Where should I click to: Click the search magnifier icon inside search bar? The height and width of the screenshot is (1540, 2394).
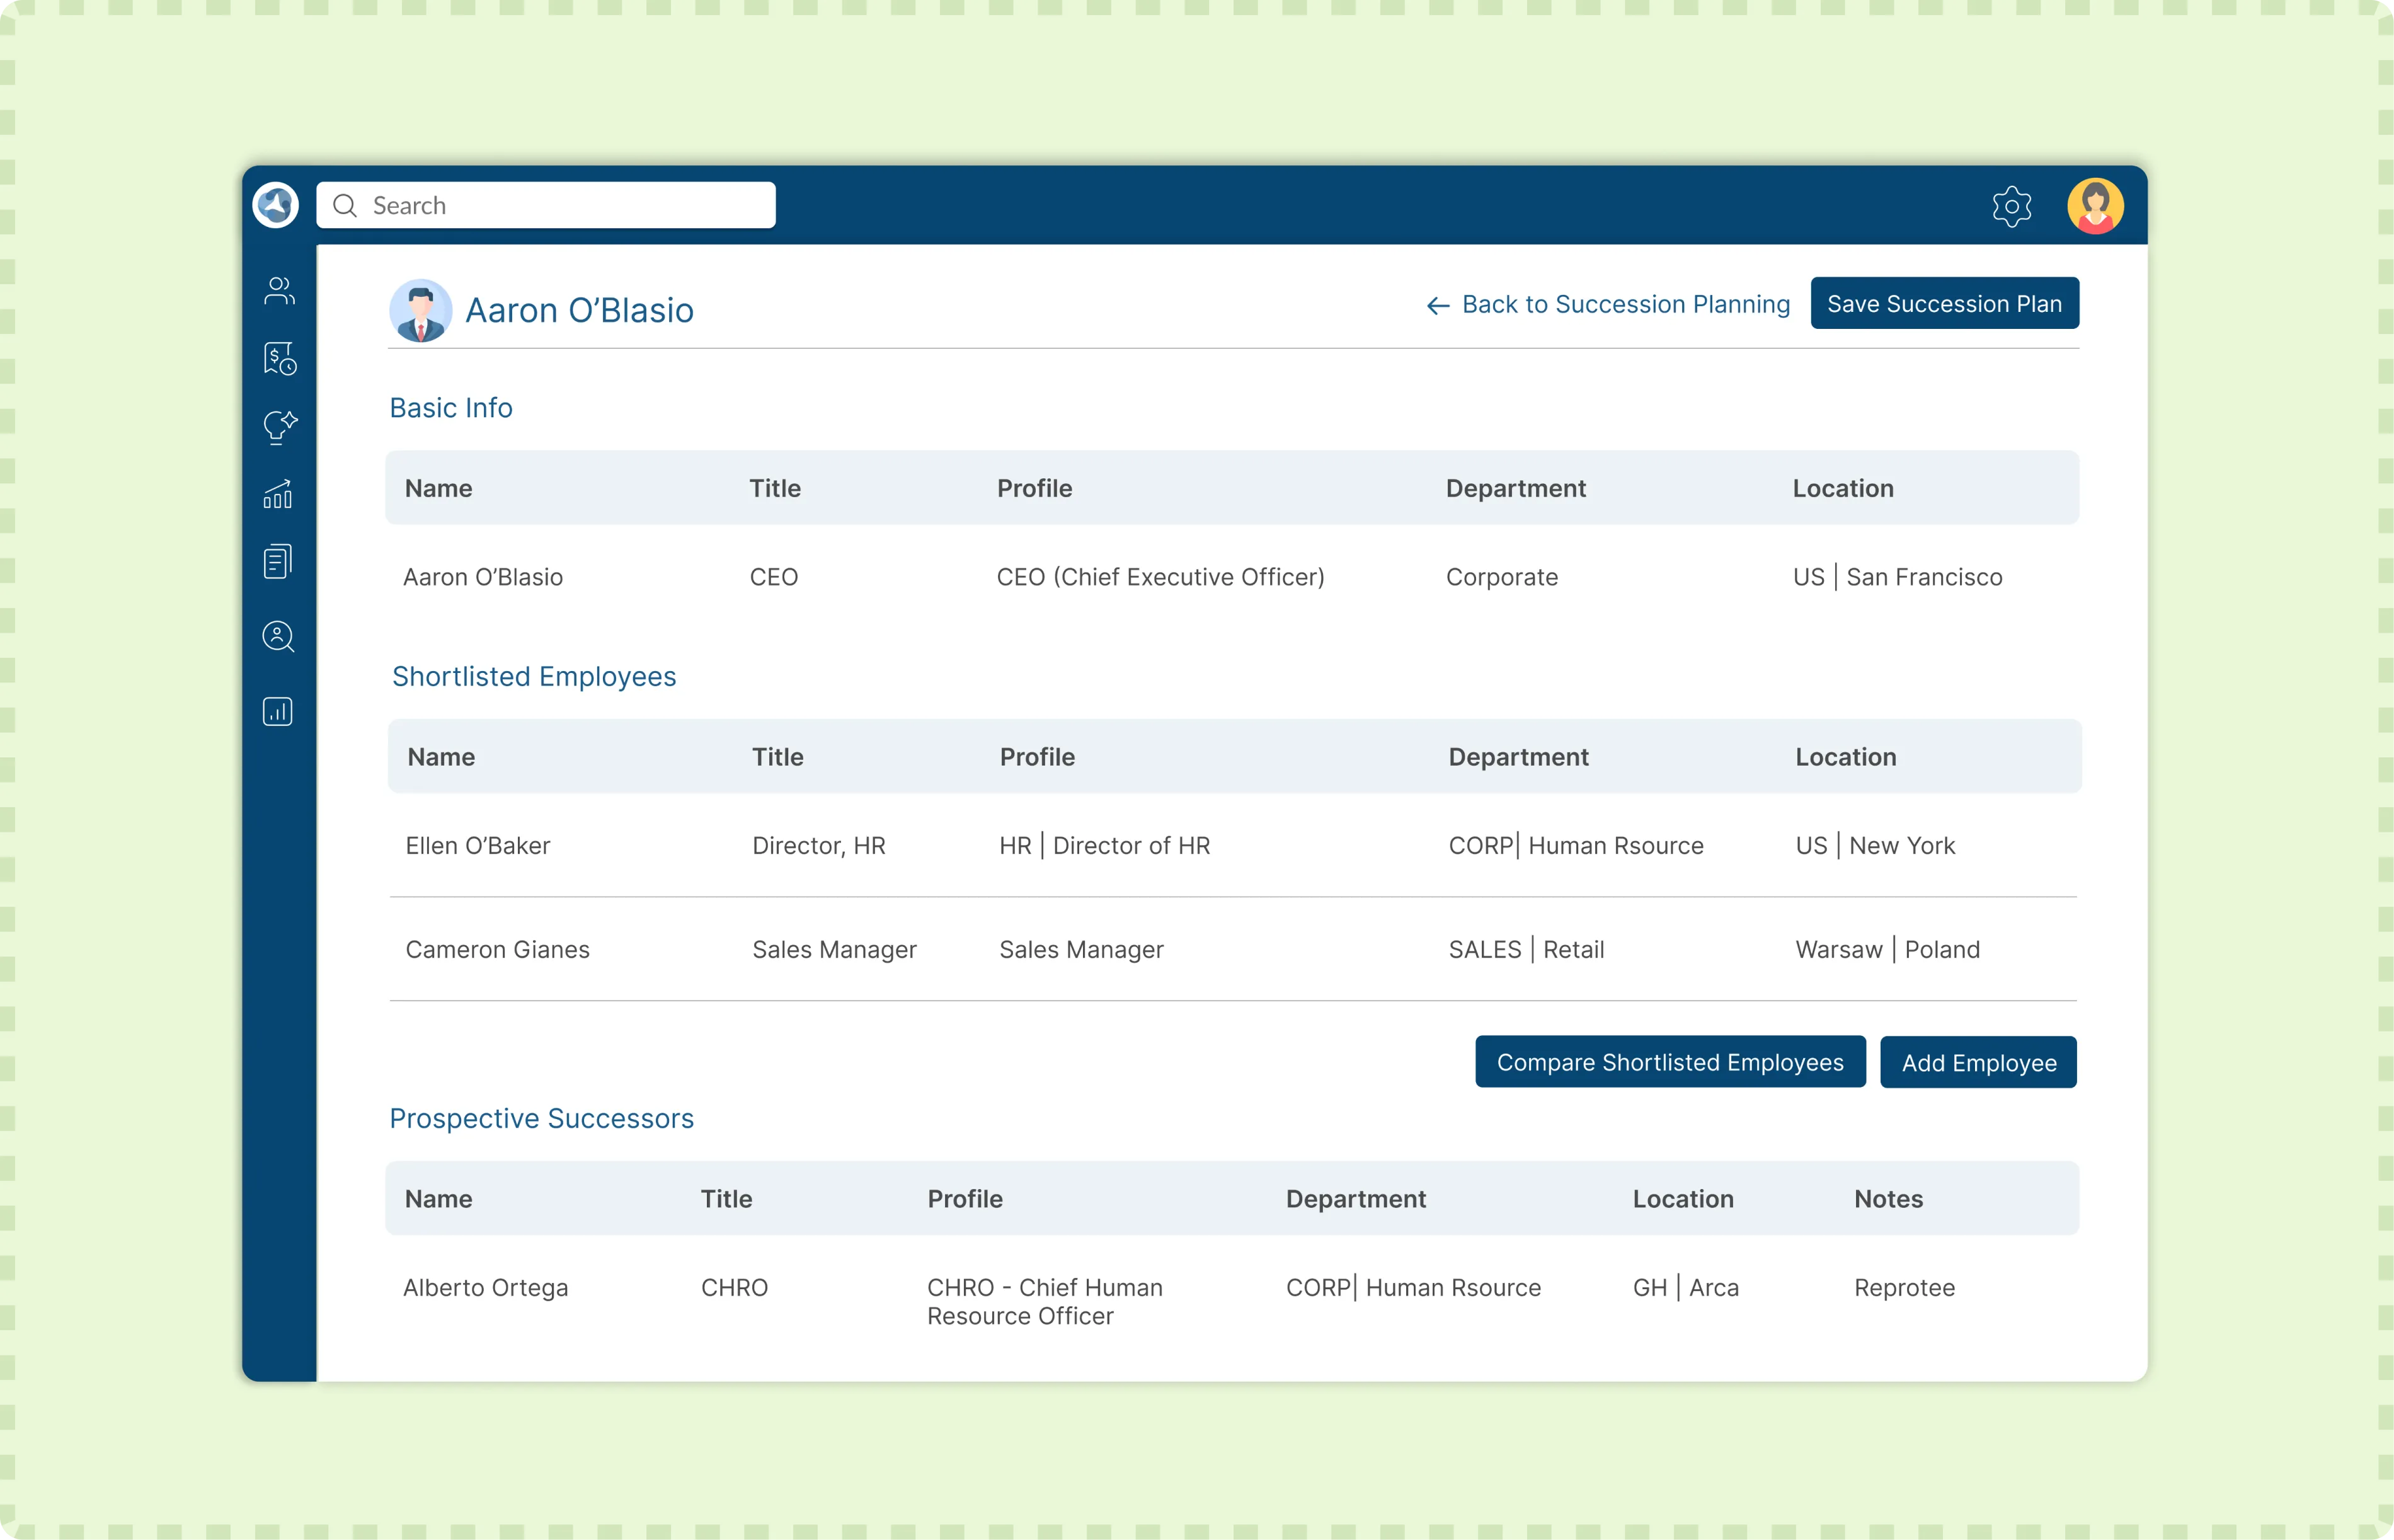346,205
